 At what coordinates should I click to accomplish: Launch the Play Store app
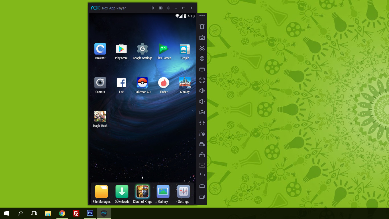121,49
